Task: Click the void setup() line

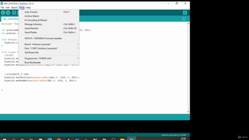Action: click(x=9, y=40)
